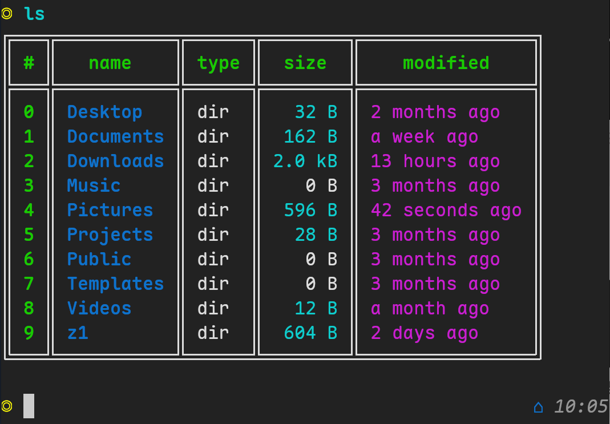The width and height of the screenshot is (610, 424).
Task: Click the 'type' column header
Action: 218,63
